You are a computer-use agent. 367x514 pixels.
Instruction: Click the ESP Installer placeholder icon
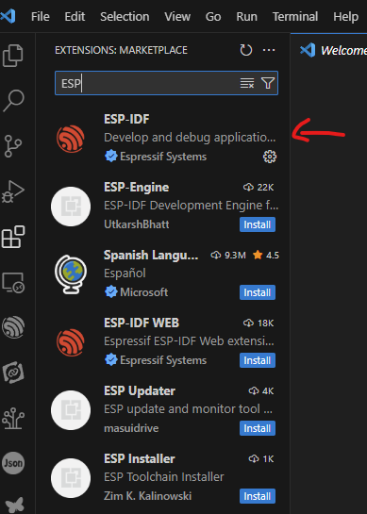tap(71, 478)
